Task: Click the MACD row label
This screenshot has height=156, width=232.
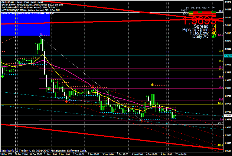Action: click(185, 10)
